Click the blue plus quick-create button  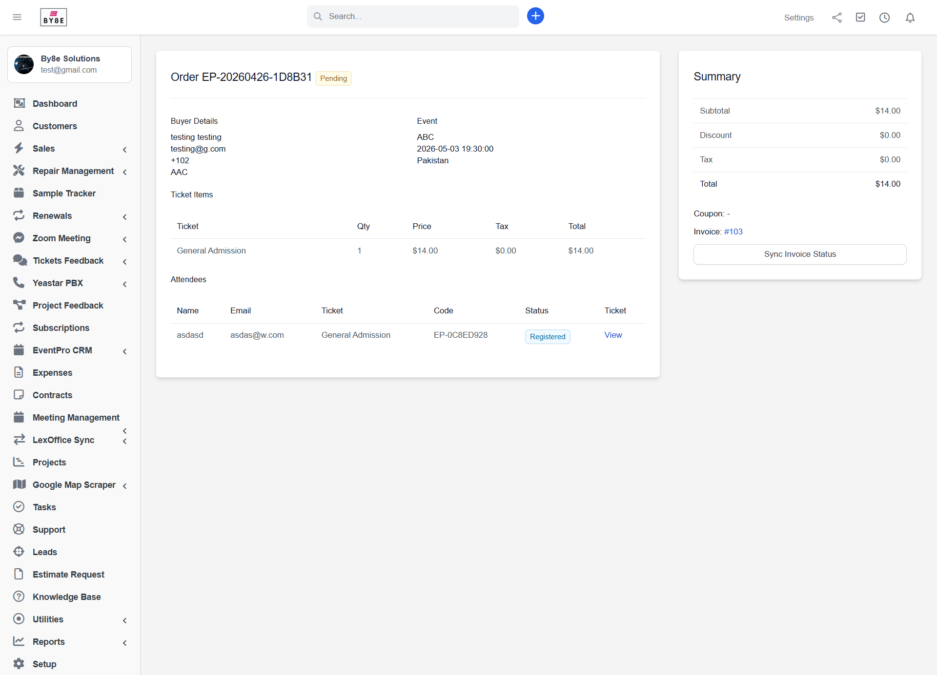[535, 16]
